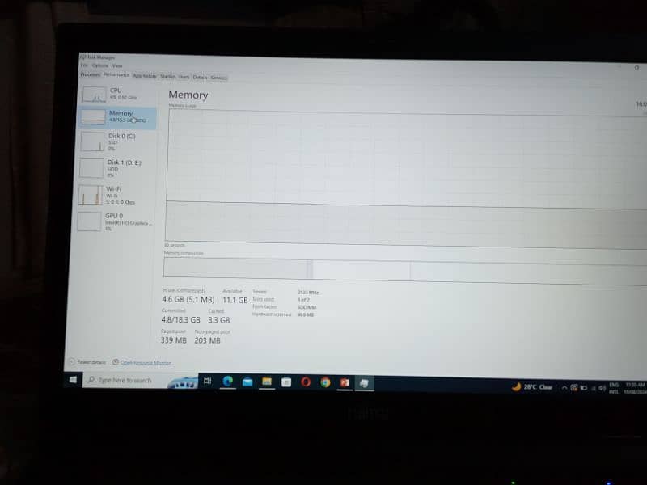Image resolution: width=647 pixels, height=485 pixels.
Task: Open the Mail app taskbar icon
Action: (247, 382)
